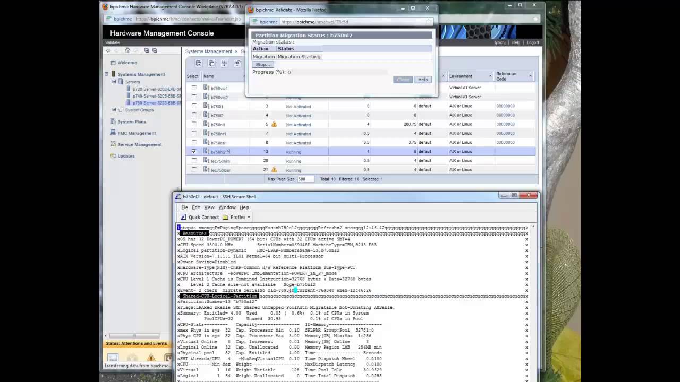This screenshot has width=680, height=382.
Task: Click the Max Page Size field
Action: tap(305, 179)
